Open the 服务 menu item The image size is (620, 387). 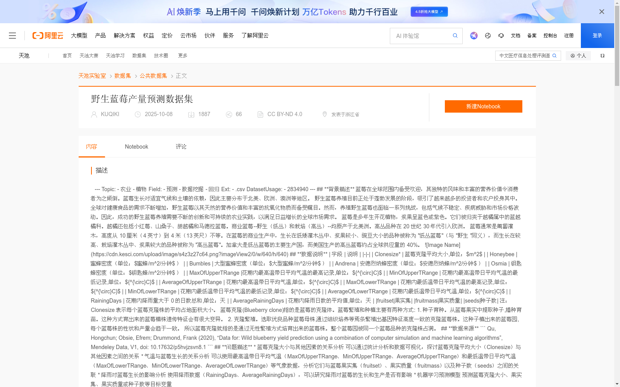[228, 36]
